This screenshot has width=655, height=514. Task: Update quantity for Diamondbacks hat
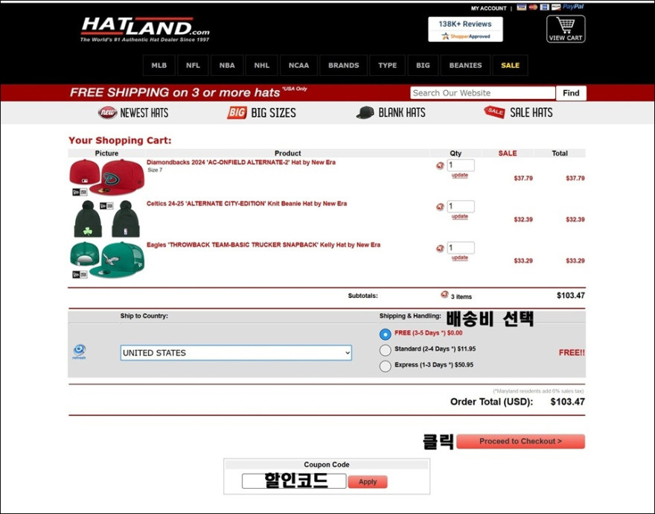pos(459,175)
